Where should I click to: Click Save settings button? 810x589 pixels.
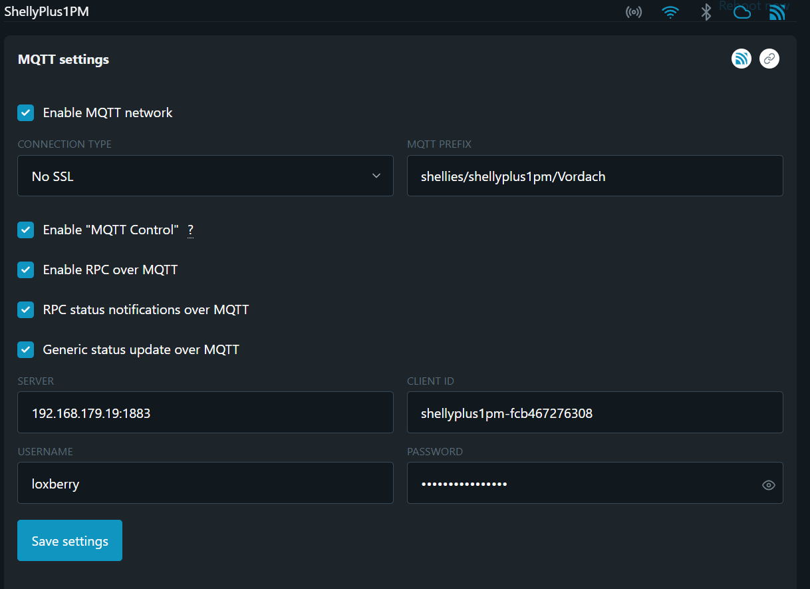[70, 540]
